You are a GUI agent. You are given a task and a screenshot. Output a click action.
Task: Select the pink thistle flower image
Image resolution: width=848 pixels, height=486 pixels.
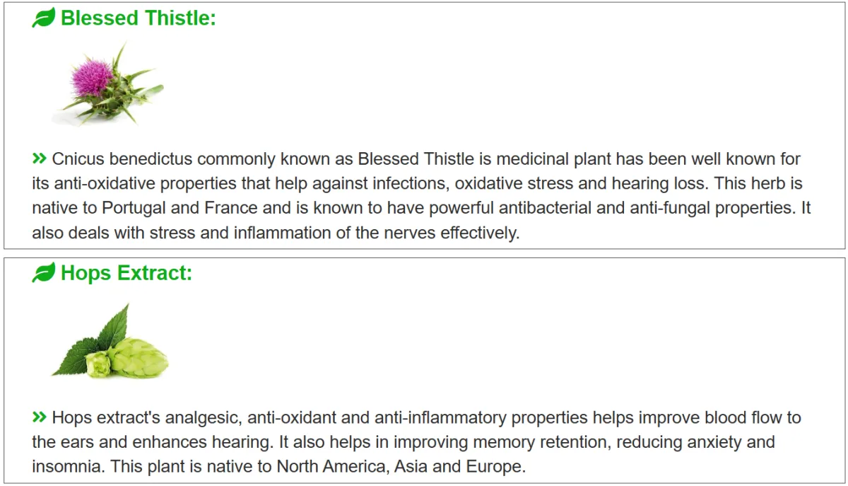pos(107,83)
